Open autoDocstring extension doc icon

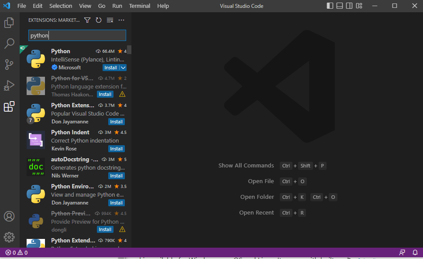coord(36,167)
